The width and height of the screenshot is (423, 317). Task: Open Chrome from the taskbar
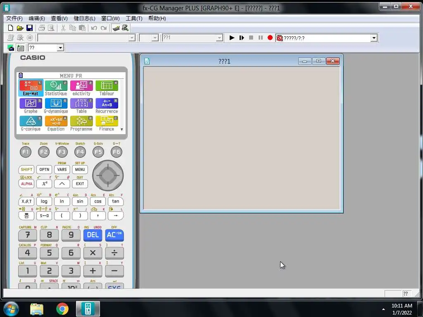[62, 309]
